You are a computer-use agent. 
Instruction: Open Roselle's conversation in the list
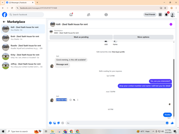click(23, 47)
